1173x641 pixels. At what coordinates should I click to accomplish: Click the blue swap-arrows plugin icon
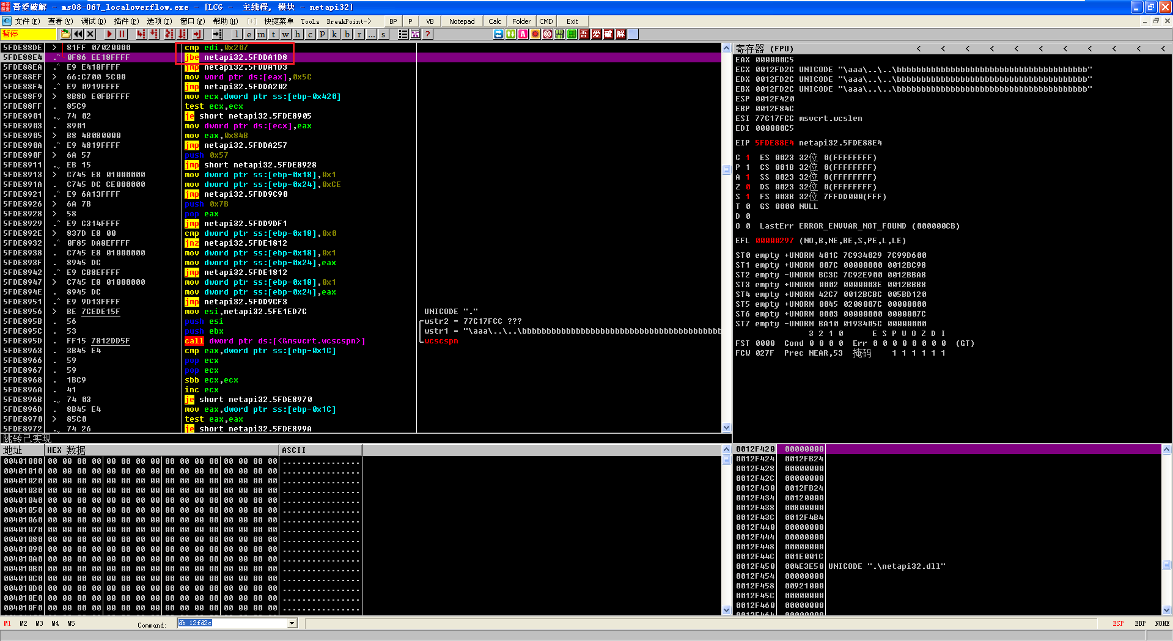499,34
